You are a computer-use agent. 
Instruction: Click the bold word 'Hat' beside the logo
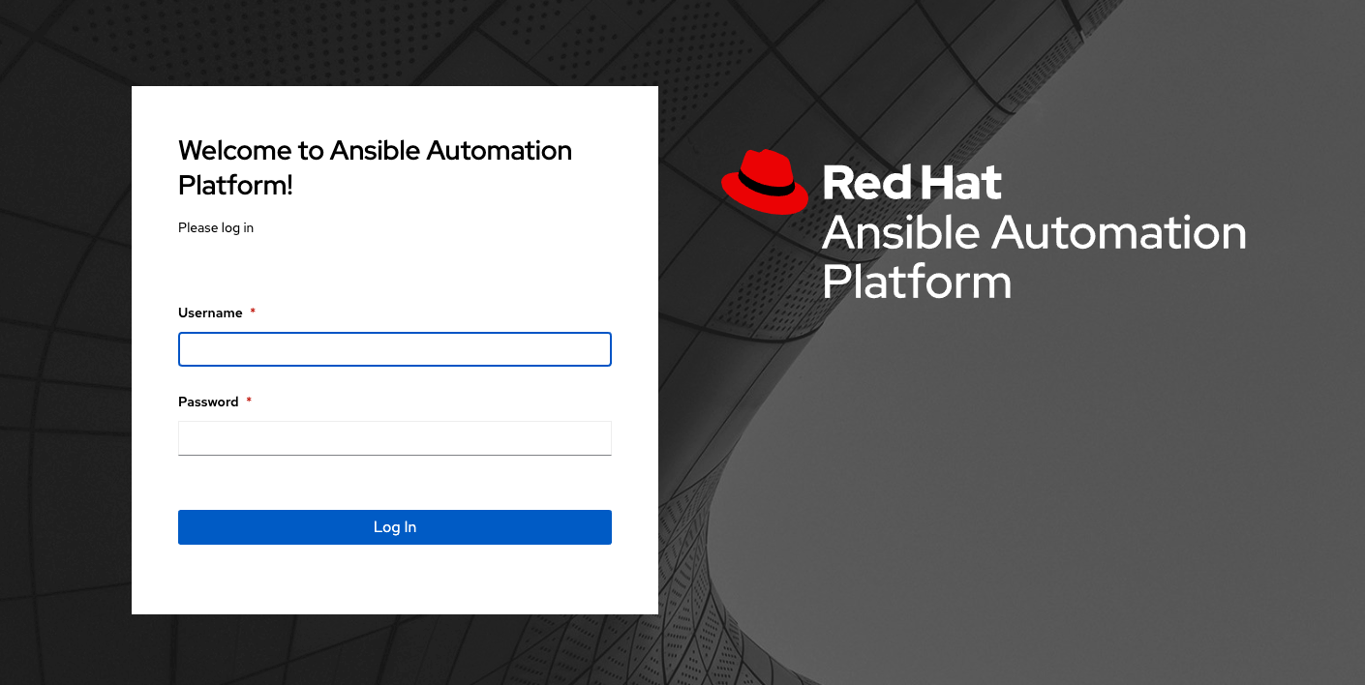tap(958, 183)
